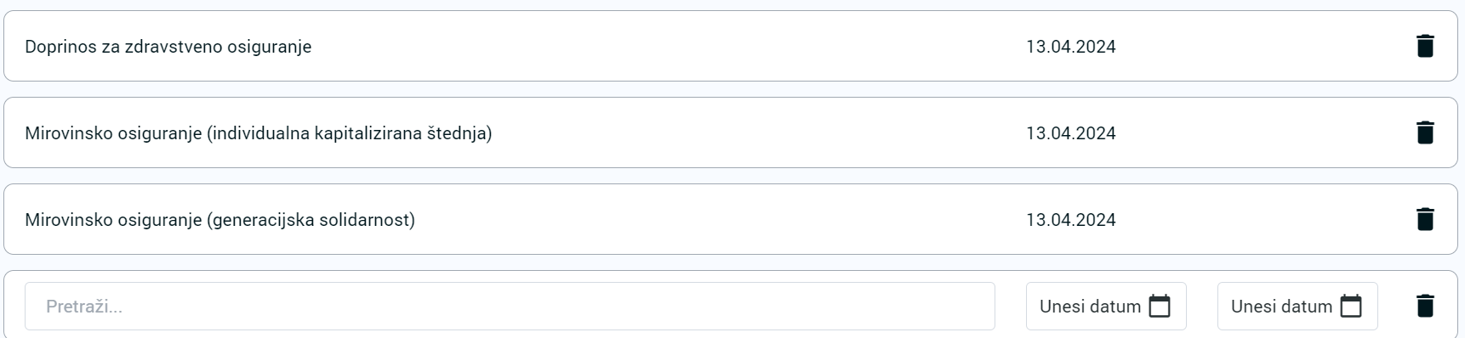
Task: Click trash icon for generacijska solidarnost row
Action: coord(1425,219)
